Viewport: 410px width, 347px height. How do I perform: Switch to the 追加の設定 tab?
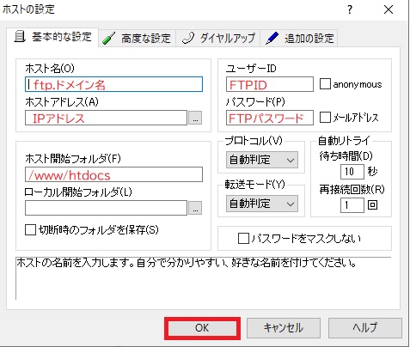coord(299,38)
